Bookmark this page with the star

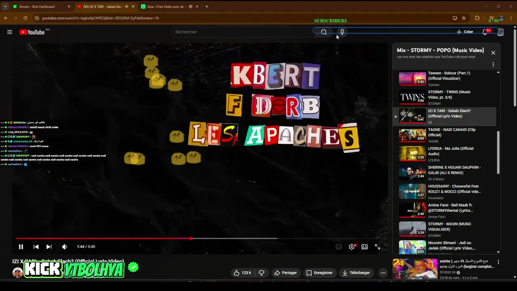(x=464, y=18)
